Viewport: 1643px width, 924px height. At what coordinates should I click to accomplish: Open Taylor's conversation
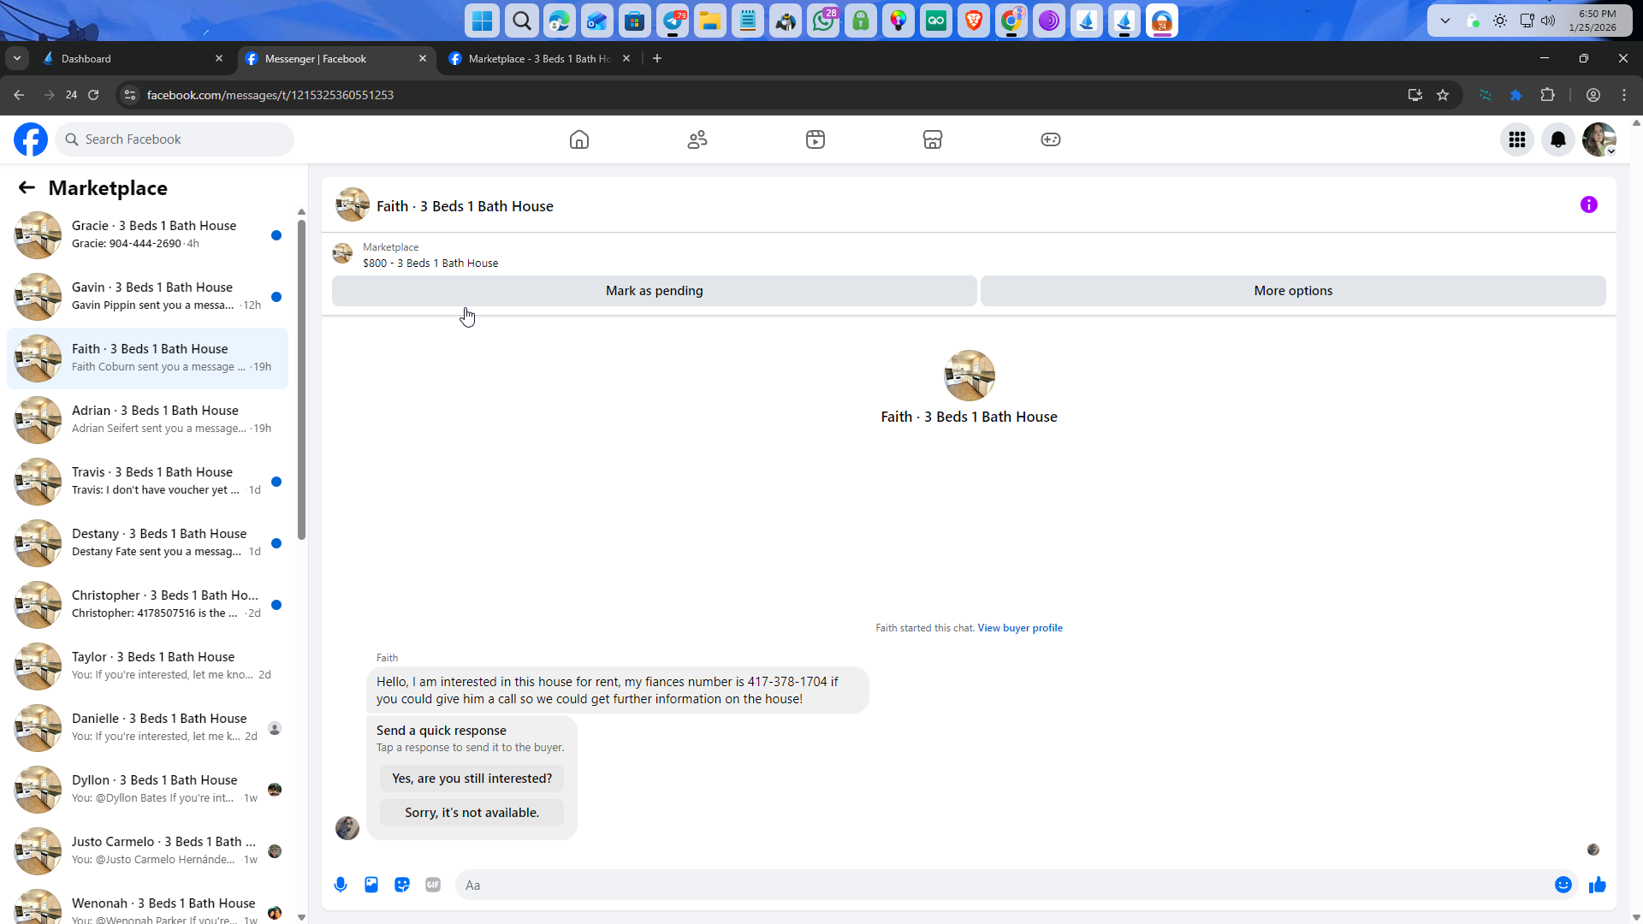click(x=147, y=666)
